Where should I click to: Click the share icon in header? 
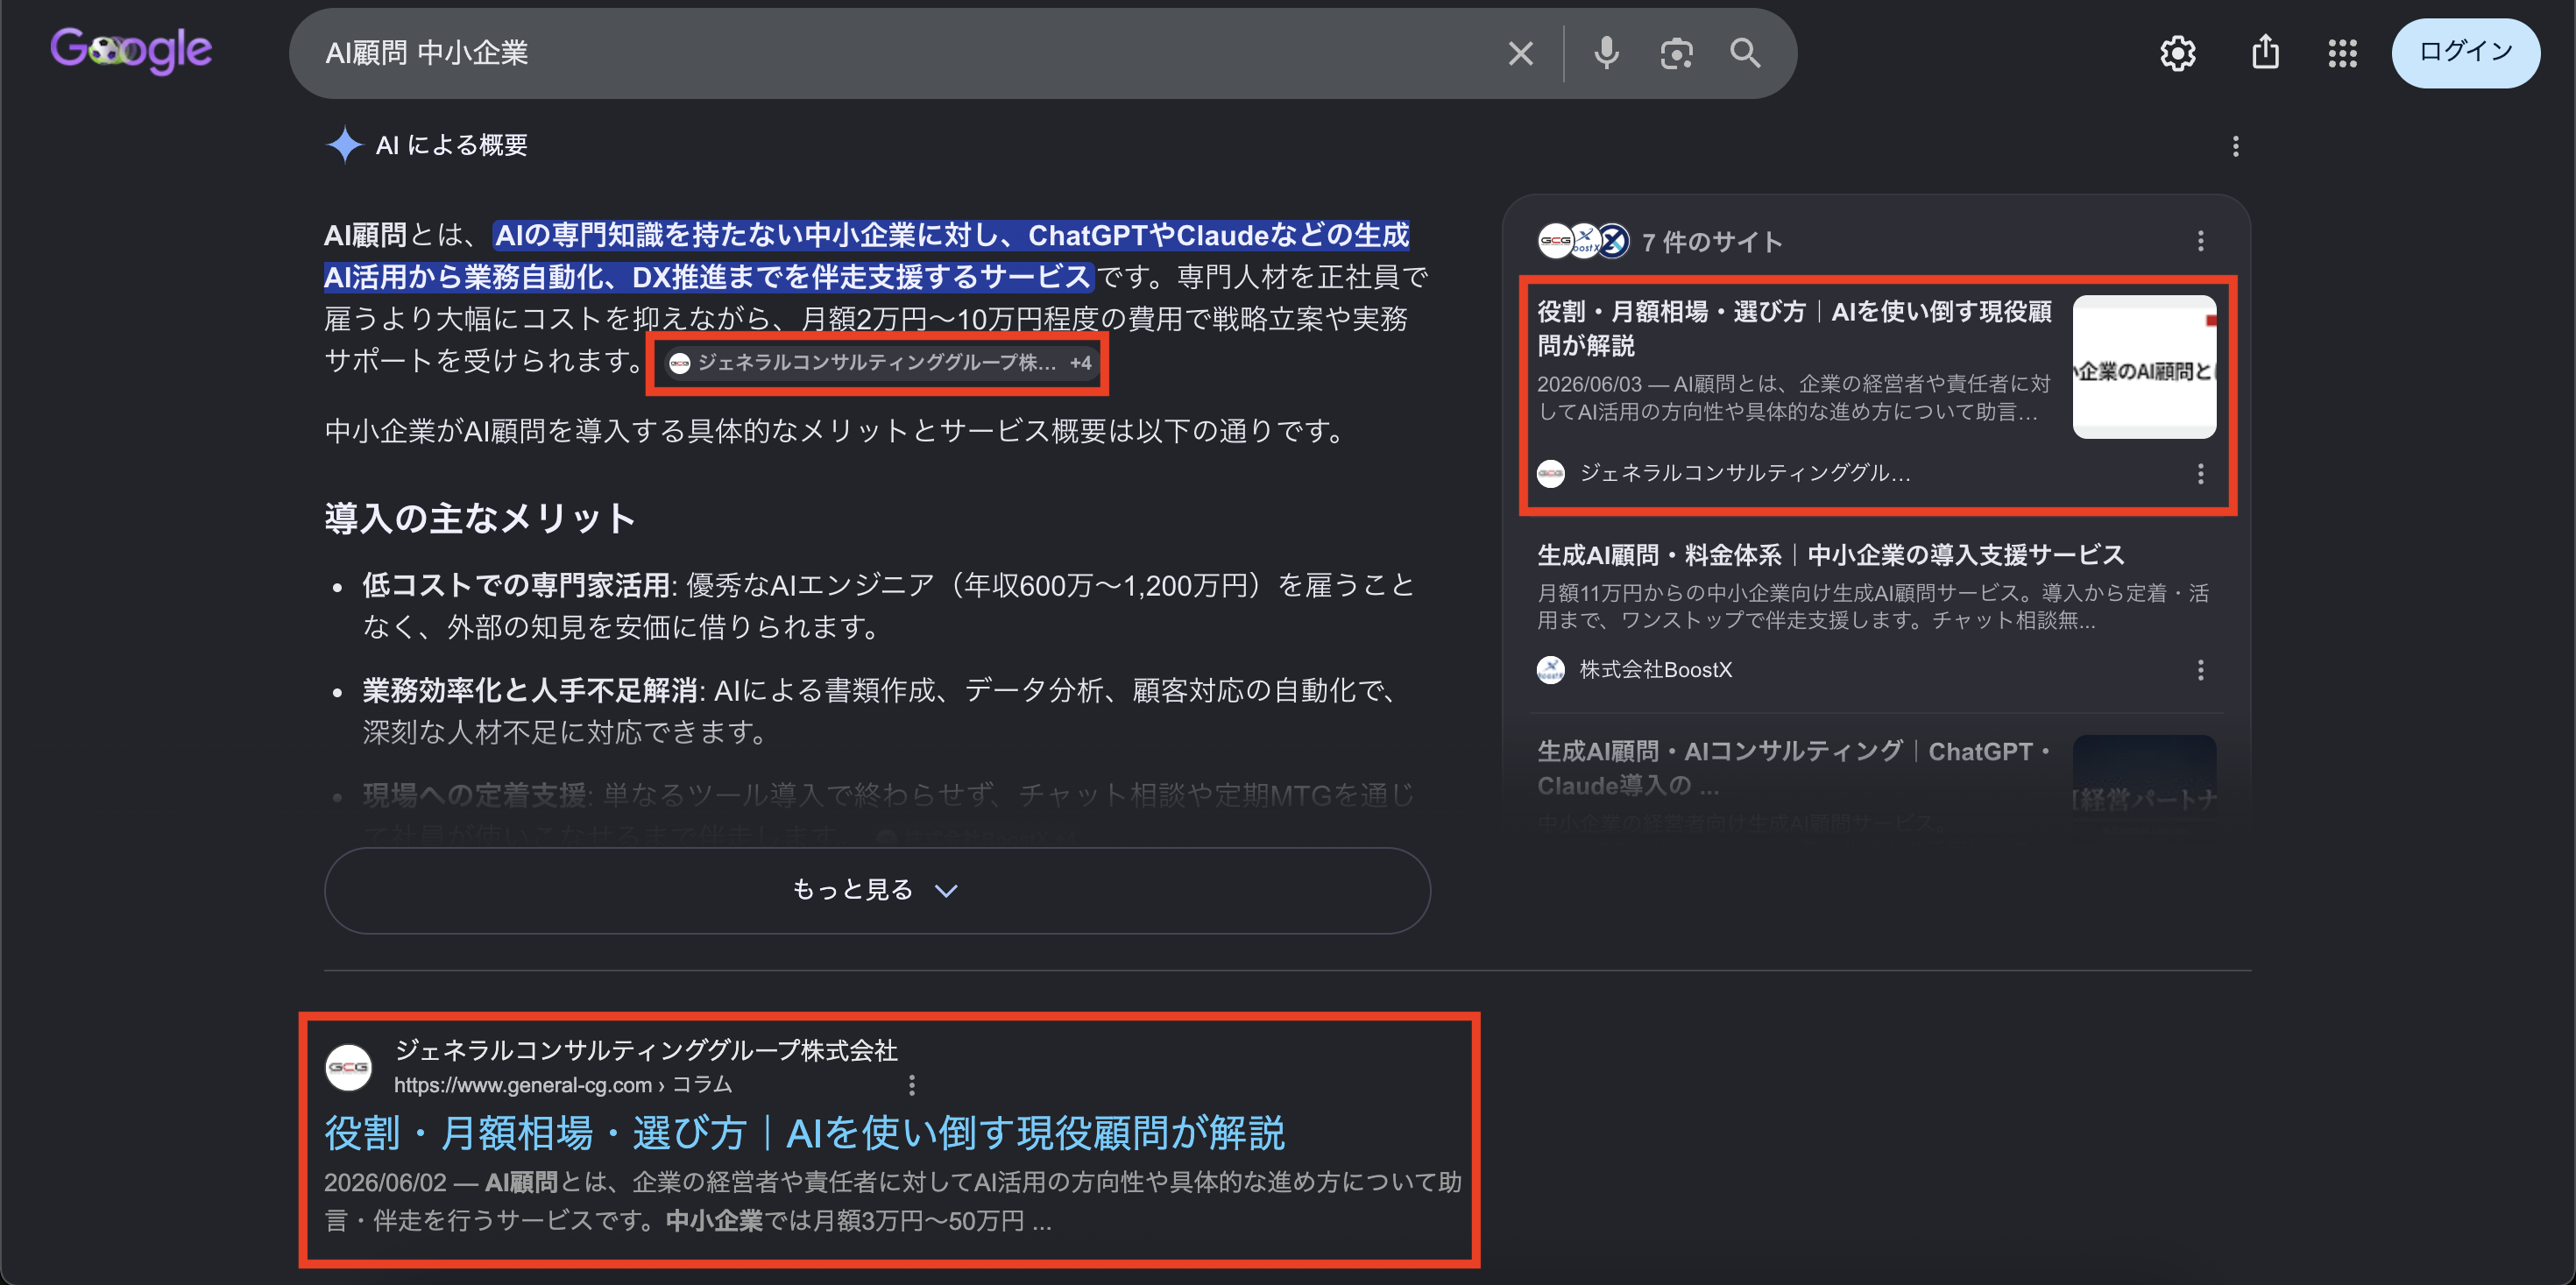2265,52
